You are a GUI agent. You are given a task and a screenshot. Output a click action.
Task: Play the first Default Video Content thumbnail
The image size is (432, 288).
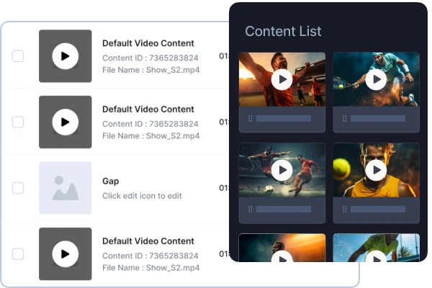(66, 56)
